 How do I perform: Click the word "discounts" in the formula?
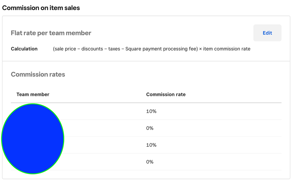92,49
